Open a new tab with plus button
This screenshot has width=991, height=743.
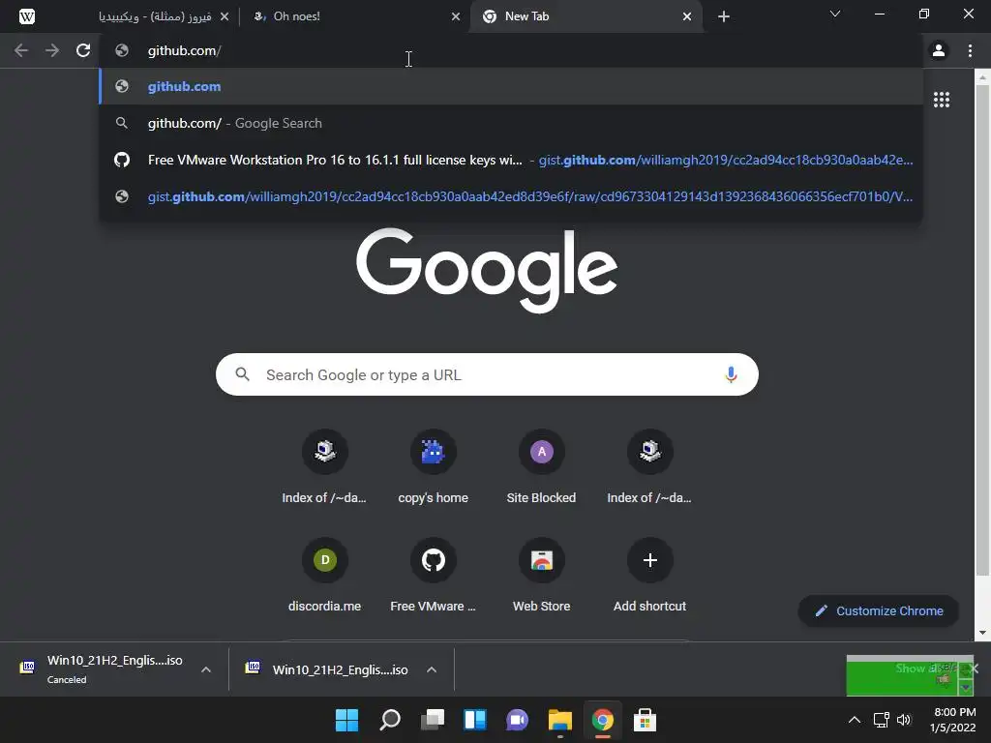tap(724, 16)
